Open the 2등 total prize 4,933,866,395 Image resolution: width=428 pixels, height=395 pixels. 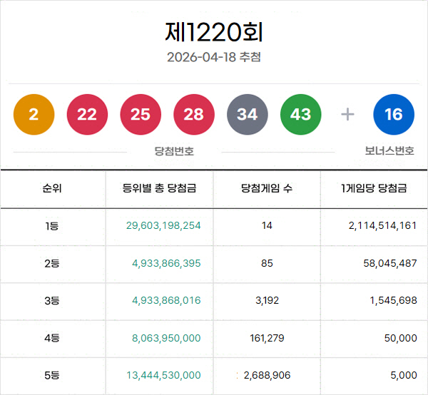pyautogui.click(x=166, y=263)
